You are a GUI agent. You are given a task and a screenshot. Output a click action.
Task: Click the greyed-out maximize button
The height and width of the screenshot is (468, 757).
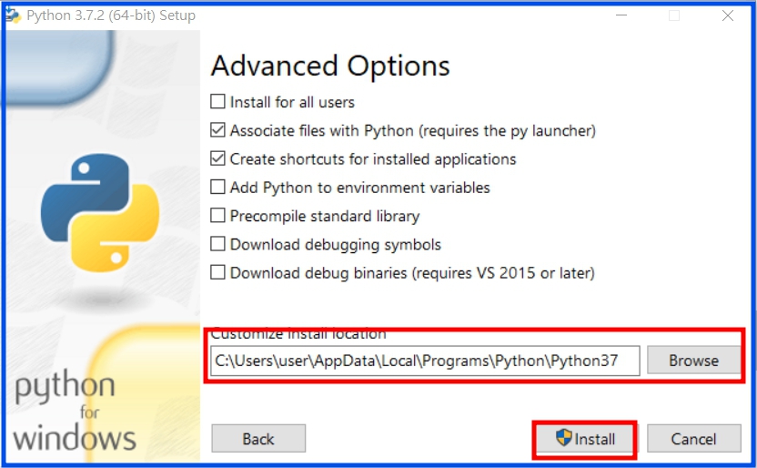[x=674, y=15]
